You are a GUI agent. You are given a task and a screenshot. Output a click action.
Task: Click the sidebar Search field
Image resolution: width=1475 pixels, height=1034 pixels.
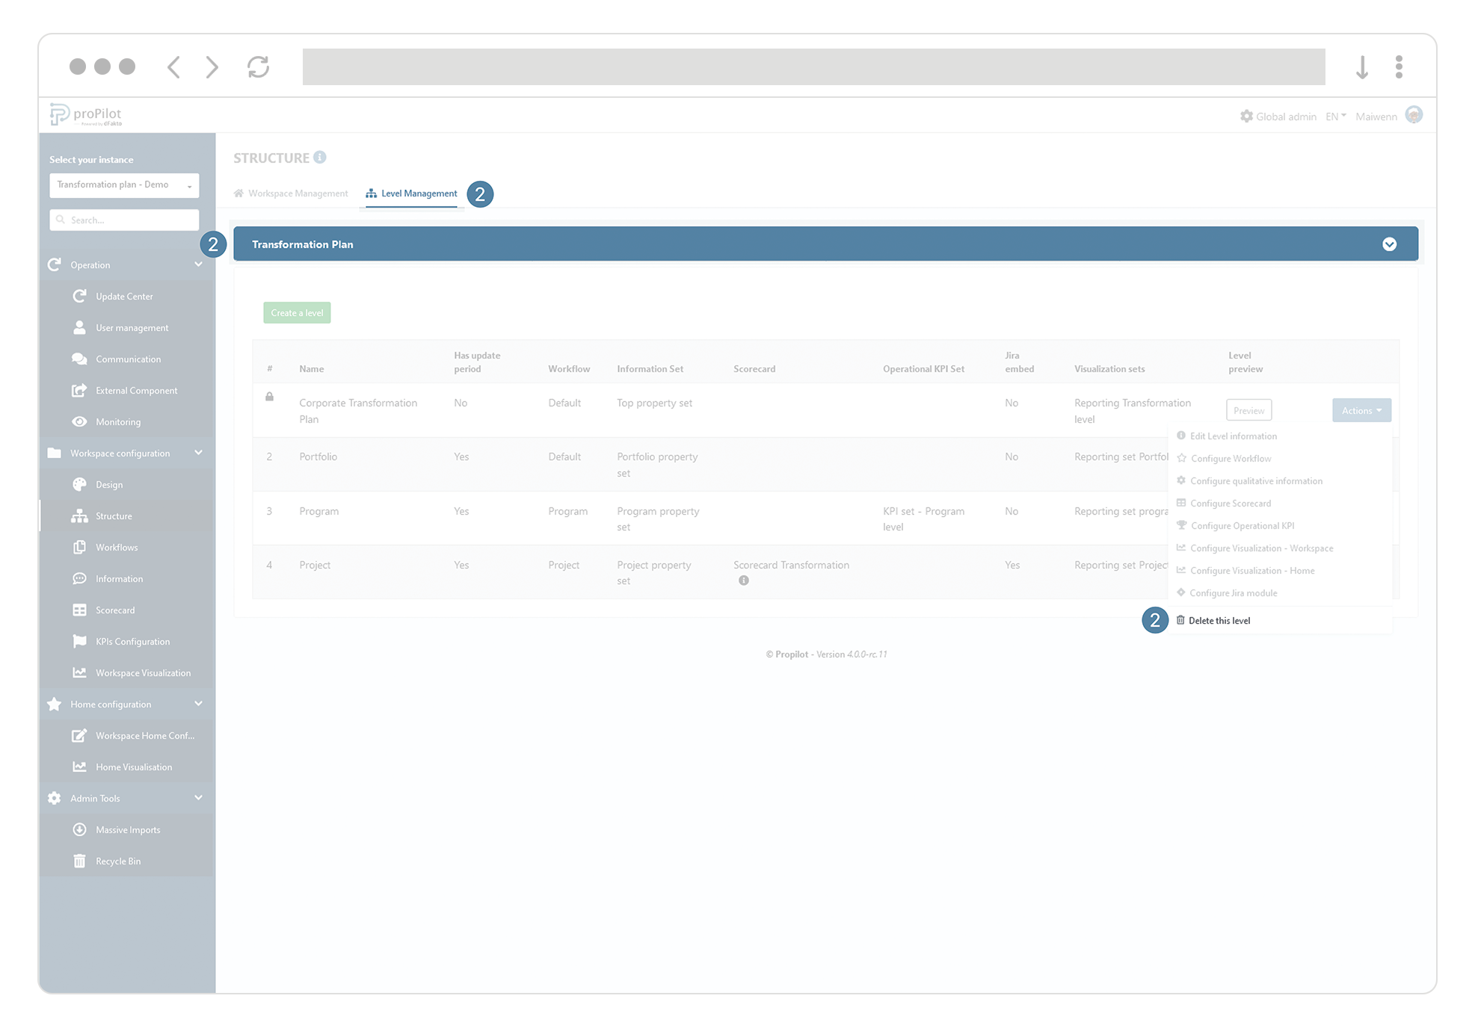(124, 220)
